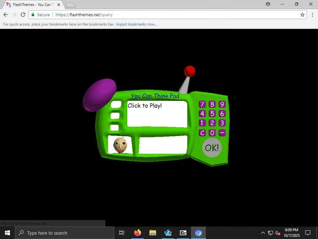Click the green Secure padlock icon
The image size is (318, 239).
(33, 14)
